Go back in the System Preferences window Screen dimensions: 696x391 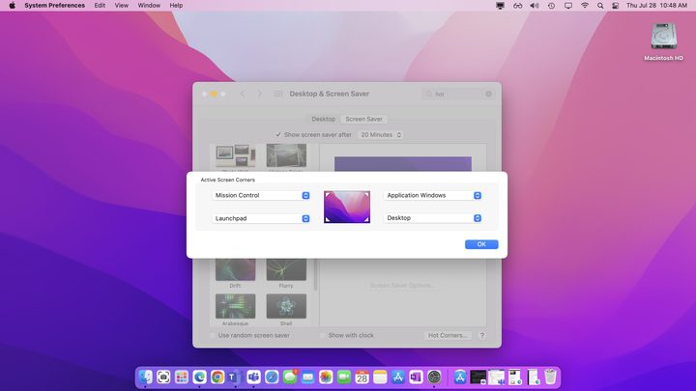tap(243, 94)
